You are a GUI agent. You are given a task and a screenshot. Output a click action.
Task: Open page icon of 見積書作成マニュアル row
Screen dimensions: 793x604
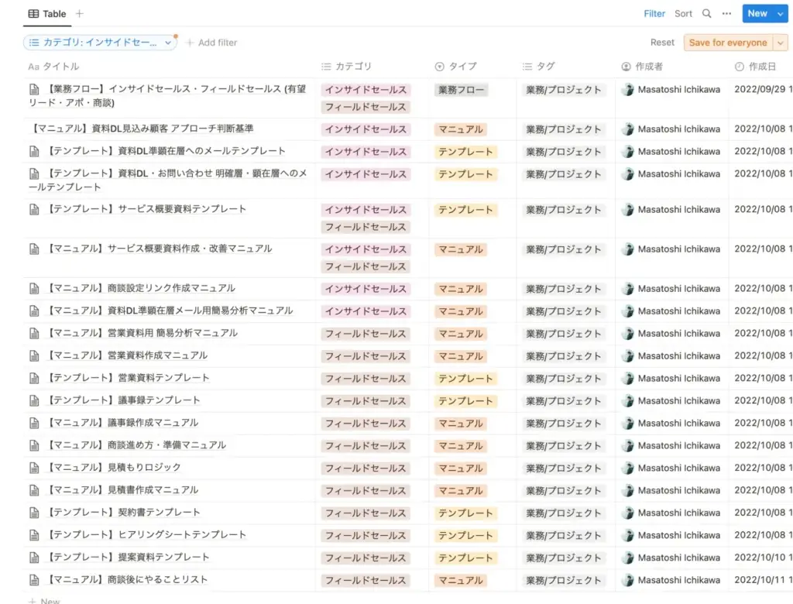tap(34, 490)
